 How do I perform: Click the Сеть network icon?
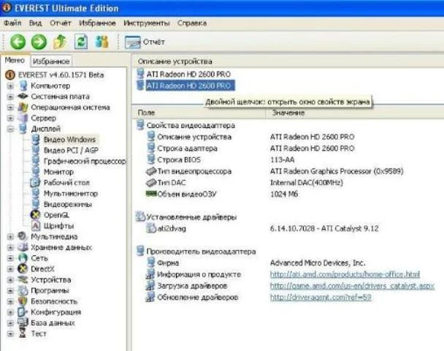tap(23, 258)
